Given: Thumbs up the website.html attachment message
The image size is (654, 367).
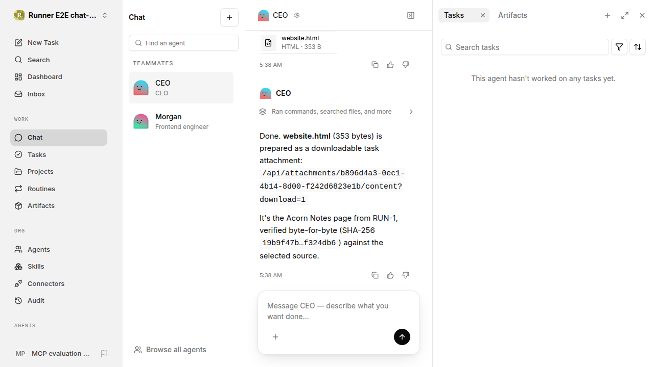Looking at the screenshot, I should point(390,65).
